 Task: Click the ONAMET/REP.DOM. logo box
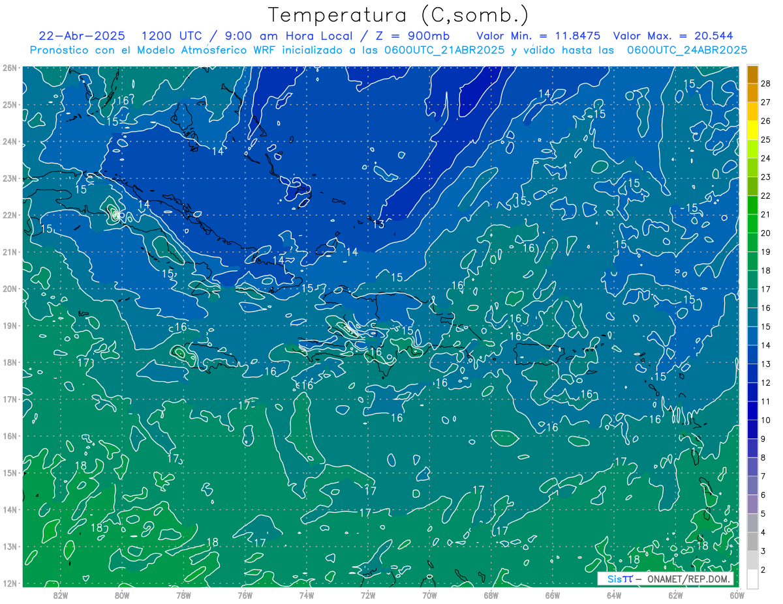click(x=666, y=579)
